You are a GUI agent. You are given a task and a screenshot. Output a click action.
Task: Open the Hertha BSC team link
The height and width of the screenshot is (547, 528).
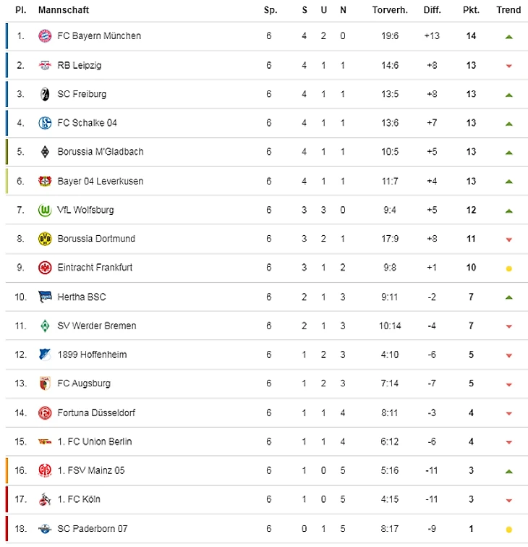tap(81, 297)
